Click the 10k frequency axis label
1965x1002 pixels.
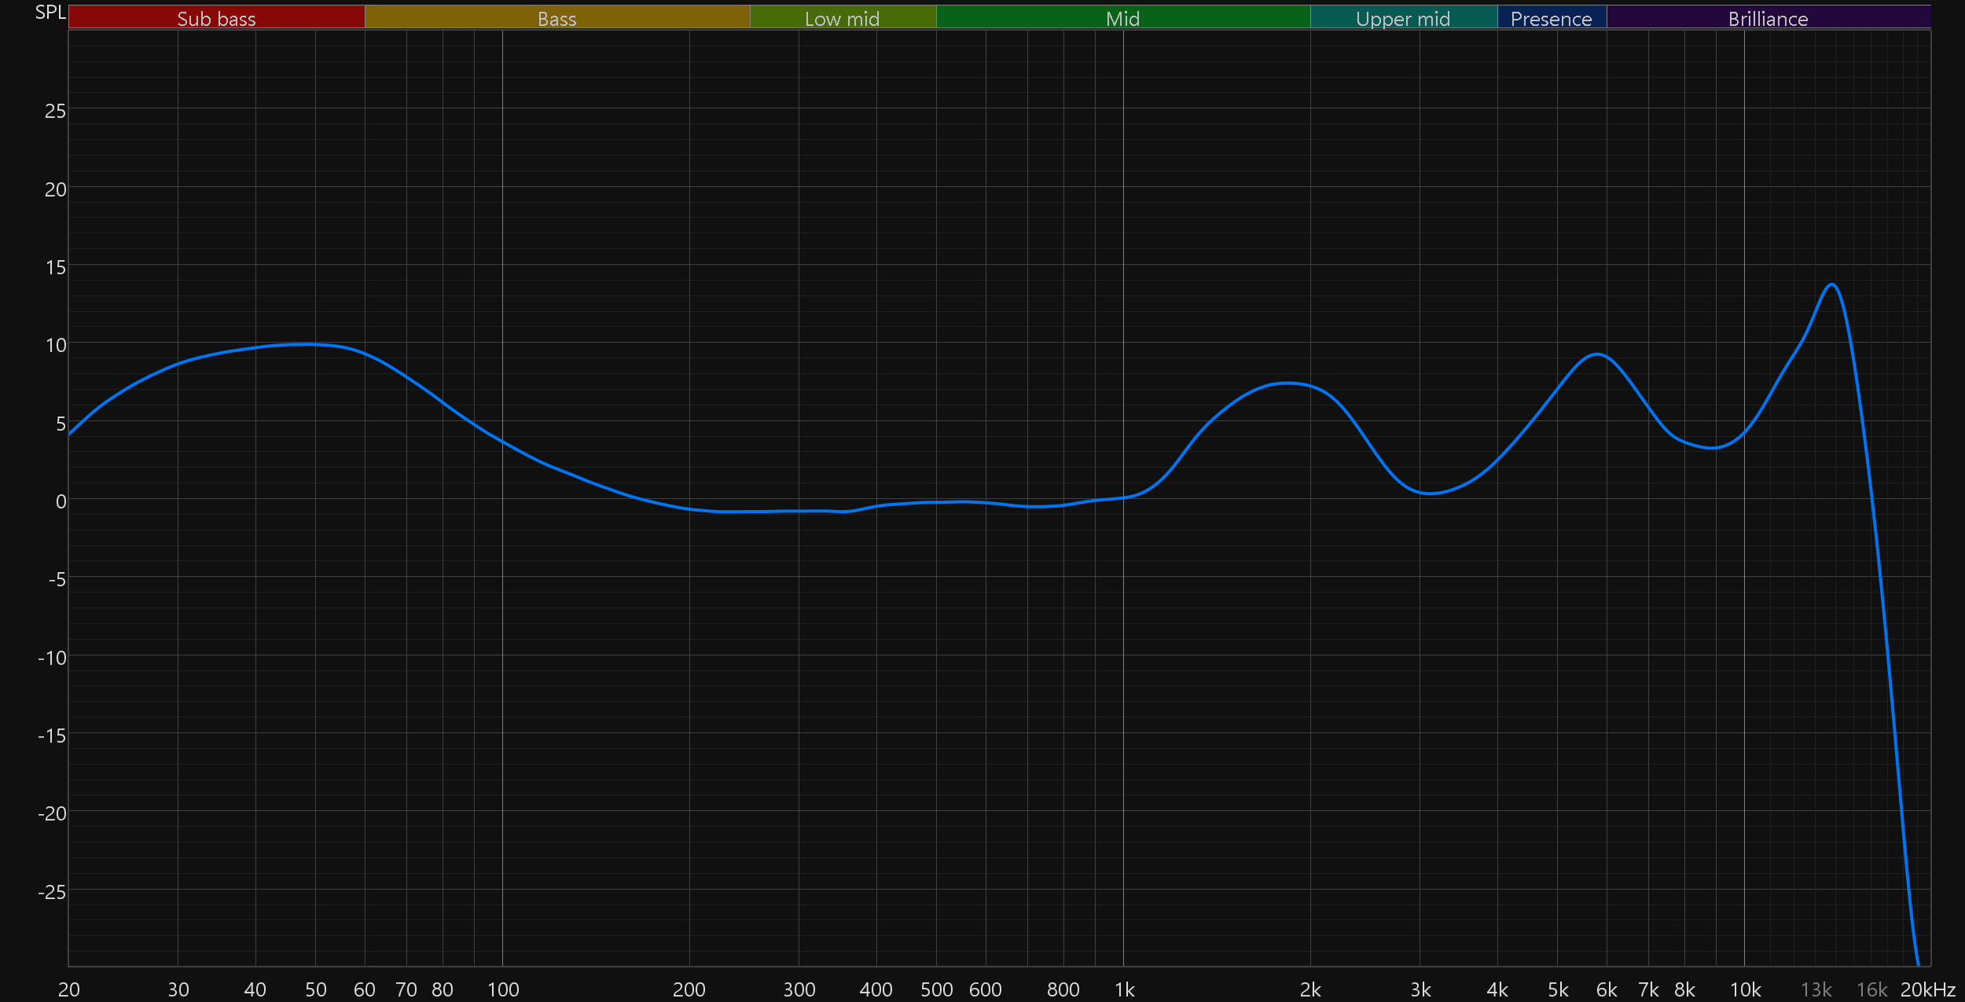[x=1745, y=989]
